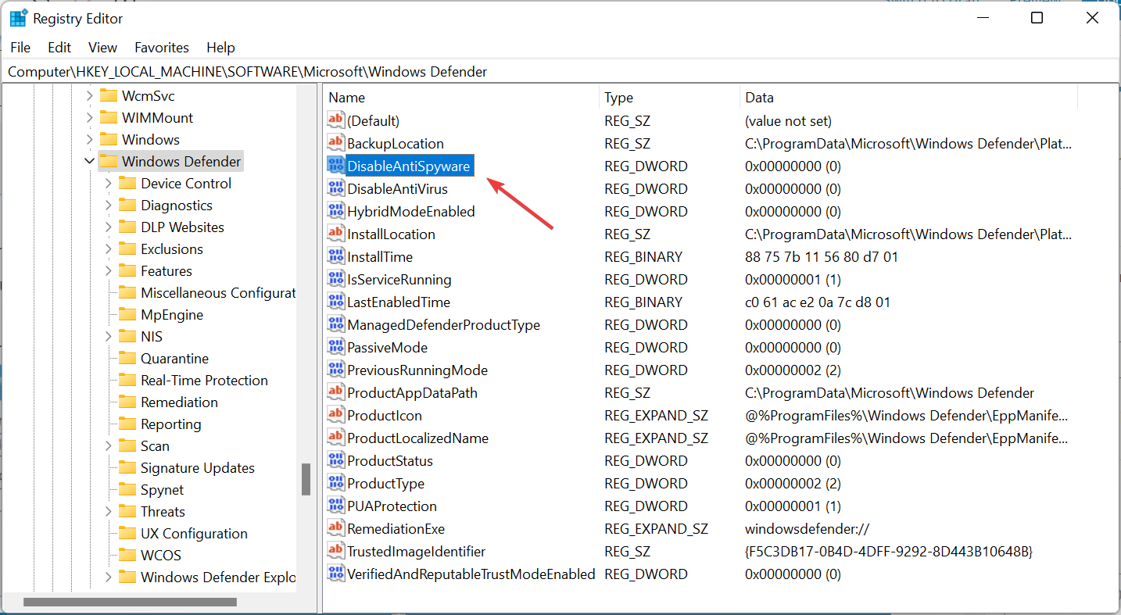The image size is (1121, 615).
Task: Click the Registry Editor title bar app icon
Action: pos(19,18)
